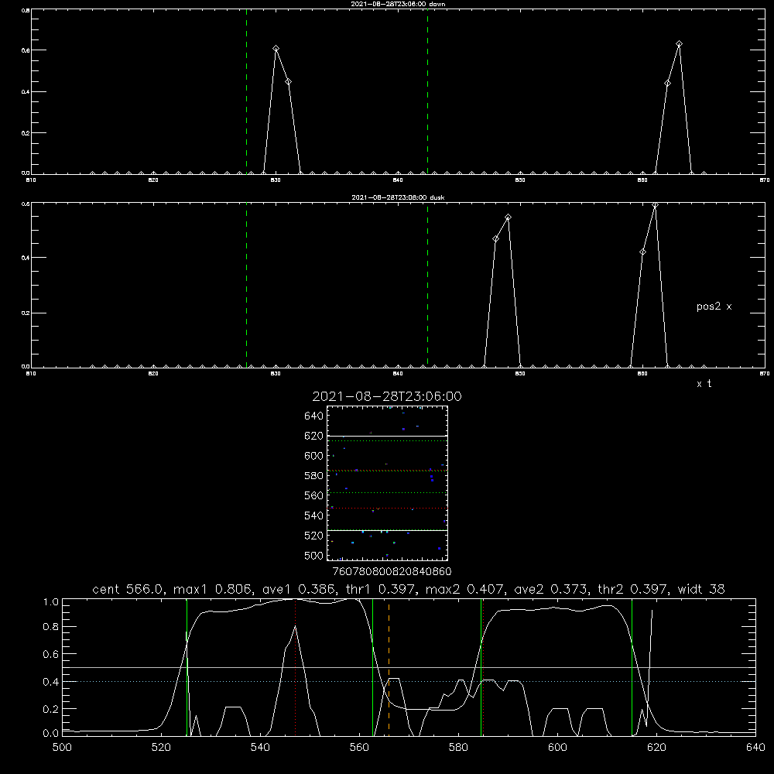Click the lower shoulder diamond of dawn peak near 863

(667, 83)
